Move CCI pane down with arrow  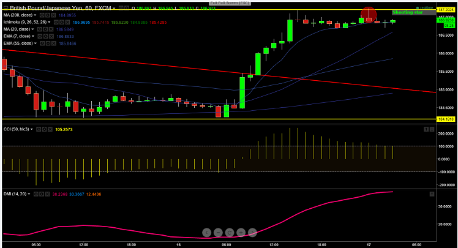[432, 129]
